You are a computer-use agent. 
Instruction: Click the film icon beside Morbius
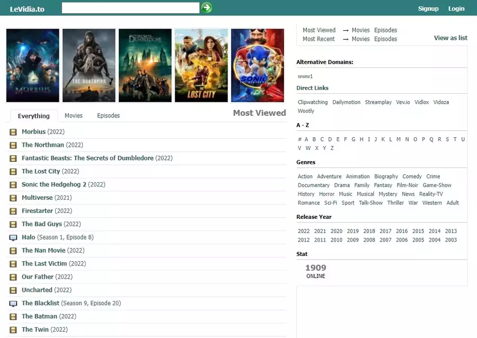pyautogui.click(x=13, y=132)
